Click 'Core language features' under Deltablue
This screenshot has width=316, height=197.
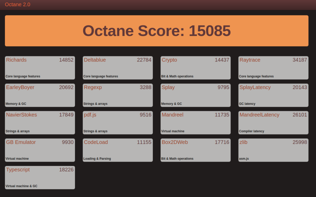(101, 76)
